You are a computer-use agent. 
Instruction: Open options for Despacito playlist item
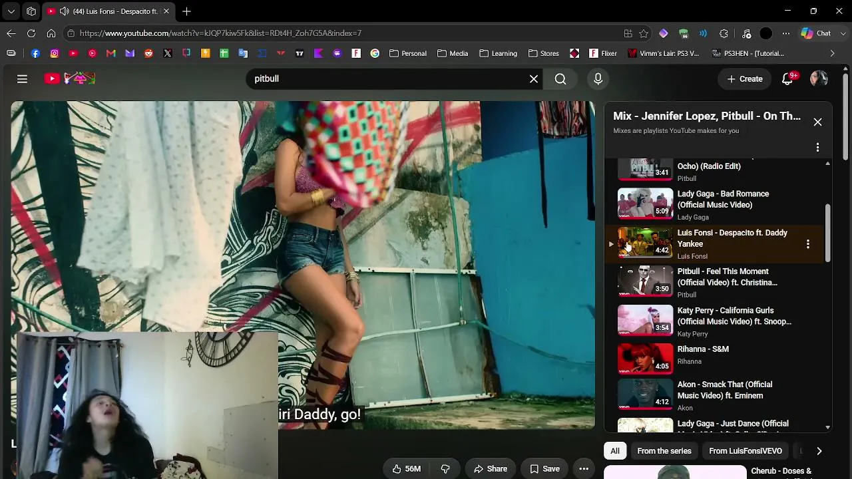click(x=807, y=244)
